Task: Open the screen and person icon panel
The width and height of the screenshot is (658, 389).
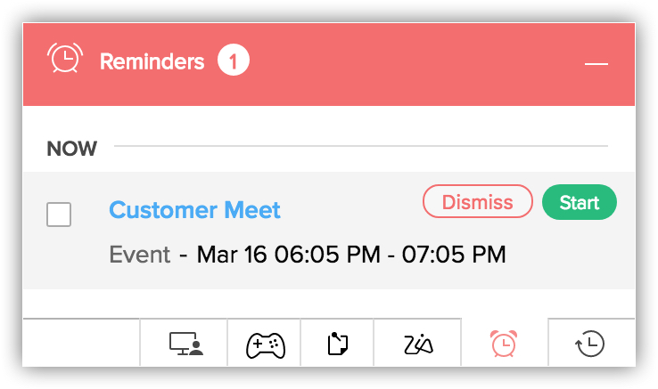Action: tap(185, 343)
